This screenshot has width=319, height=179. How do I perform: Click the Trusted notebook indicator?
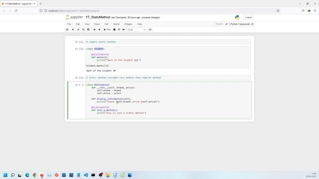pyautogui.click(x=219, y=24)
